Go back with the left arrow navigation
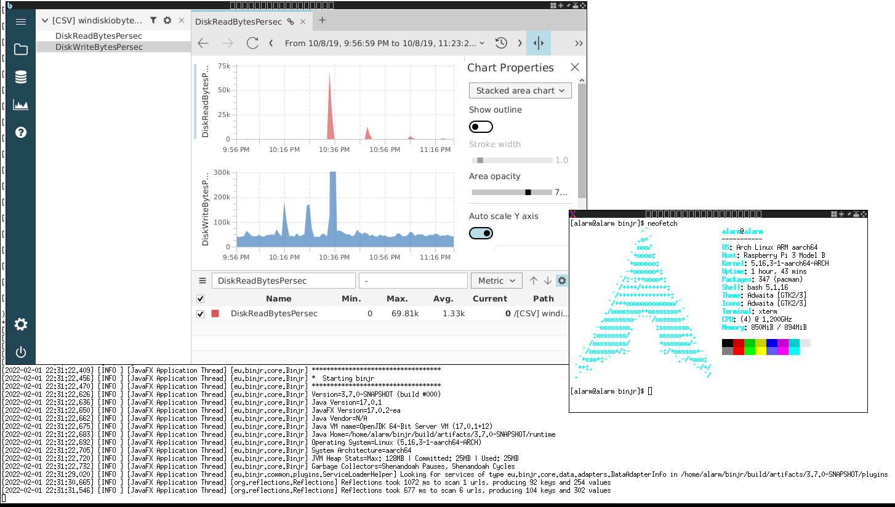This screenshot has height=507, width=895. 203,43
